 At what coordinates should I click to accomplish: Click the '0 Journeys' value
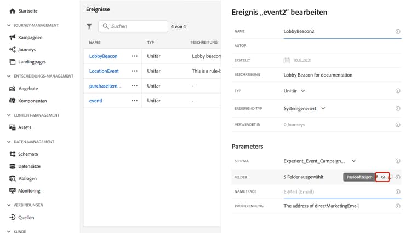tap(294, 125)
